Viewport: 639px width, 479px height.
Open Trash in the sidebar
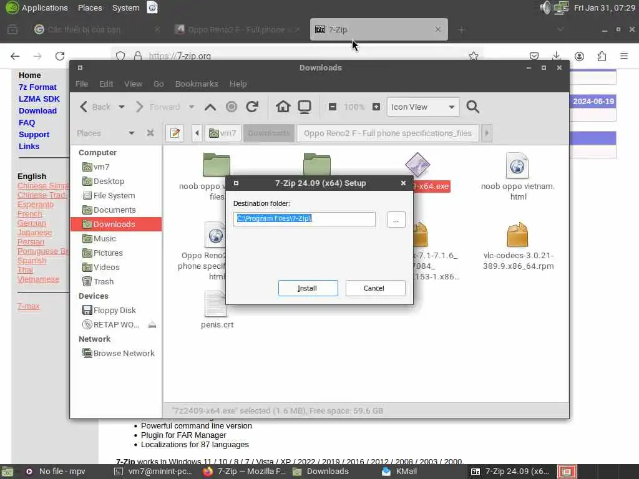116,281
